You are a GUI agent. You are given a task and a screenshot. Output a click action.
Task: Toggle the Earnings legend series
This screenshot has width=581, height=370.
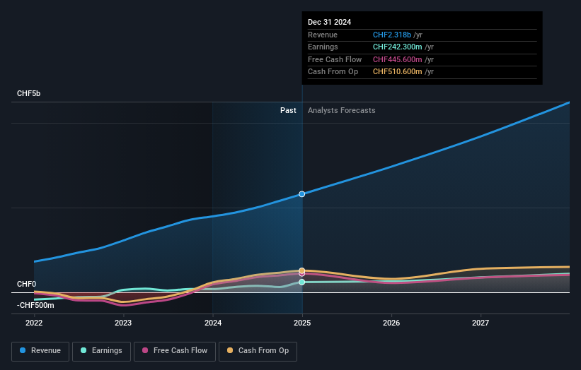click(x=101, y=351)
